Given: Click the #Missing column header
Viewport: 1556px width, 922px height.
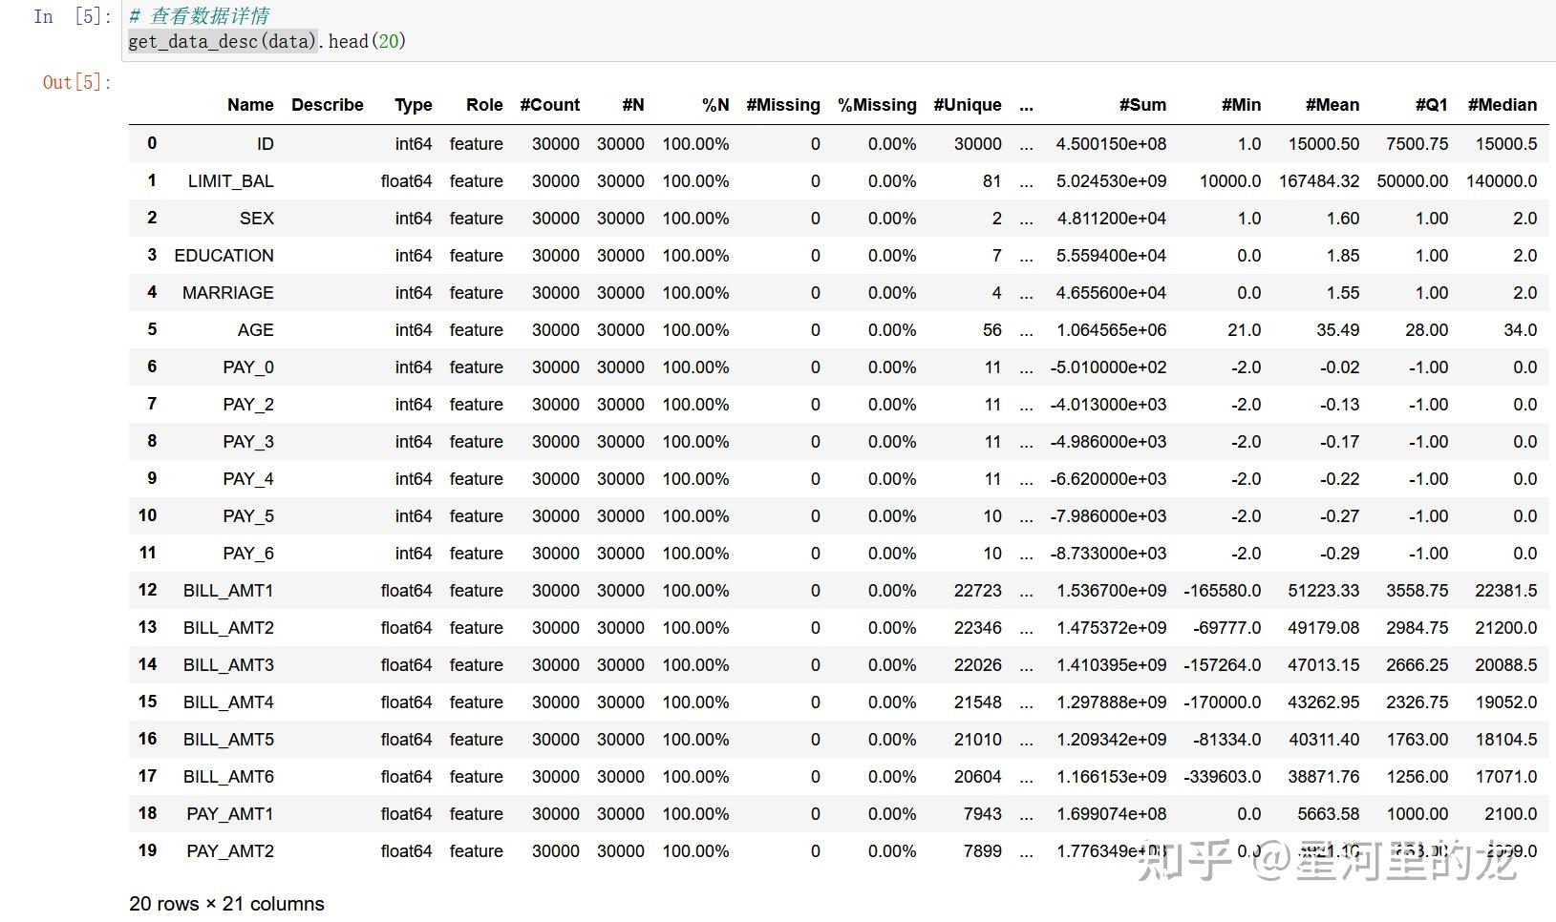Looking at the screenshot, I should (783, 105).
